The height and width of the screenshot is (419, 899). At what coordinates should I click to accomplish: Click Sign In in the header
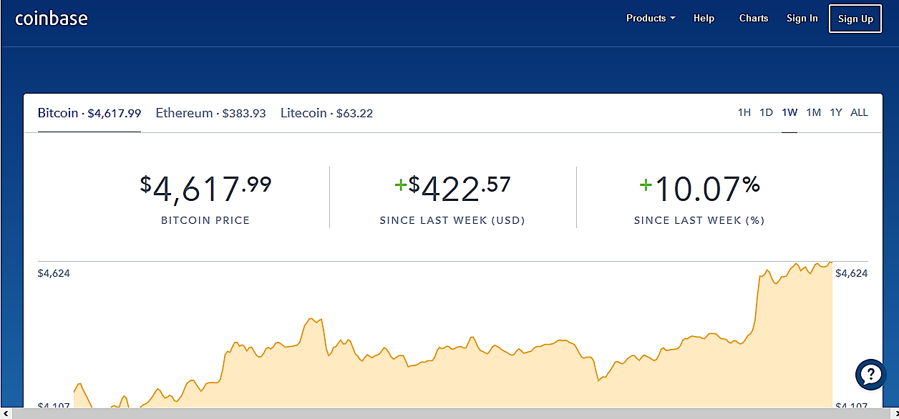tap(802, 19)
